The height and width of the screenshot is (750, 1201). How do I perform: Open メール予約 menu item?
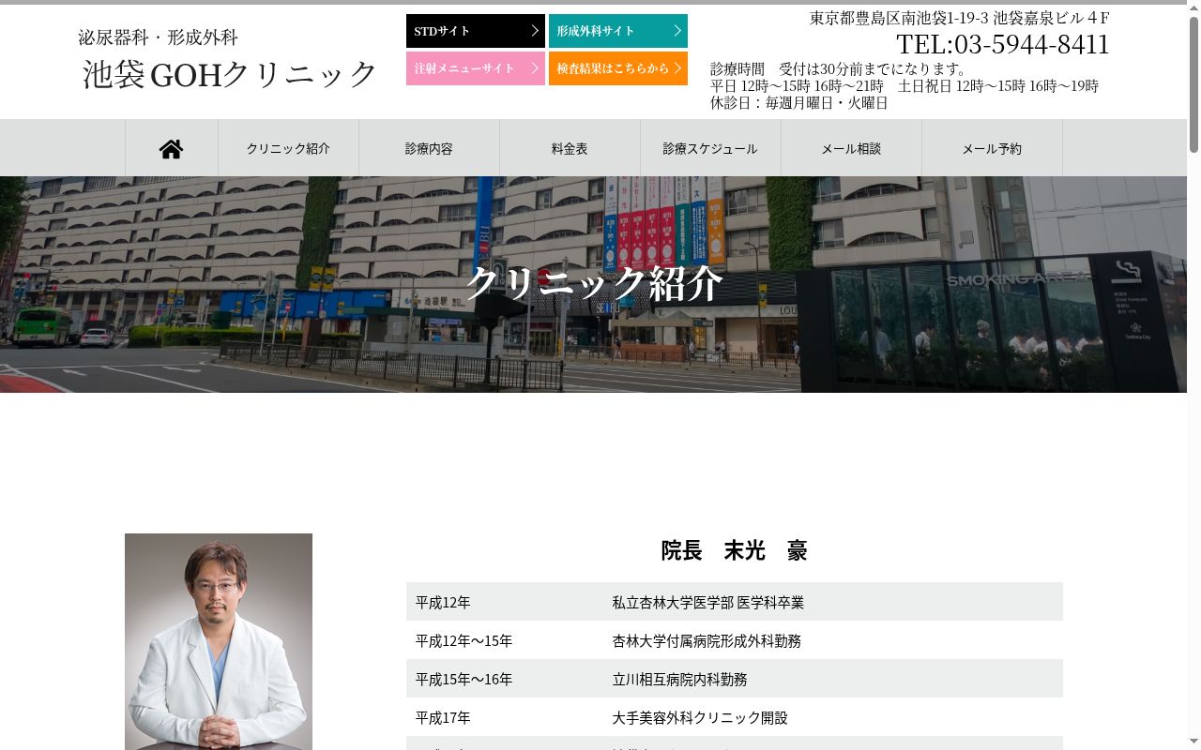[x=992, y=148]
